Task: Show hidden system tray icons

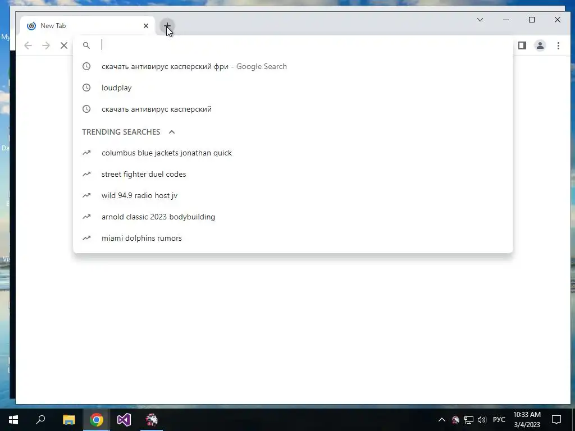Action: click(442, 420)
